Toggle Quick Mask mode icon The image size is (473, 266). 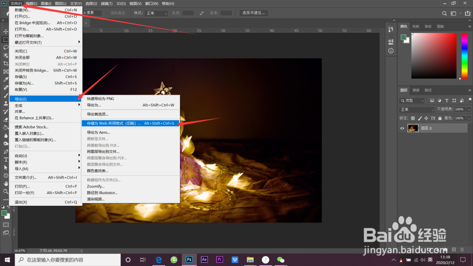tap(6, 225)
